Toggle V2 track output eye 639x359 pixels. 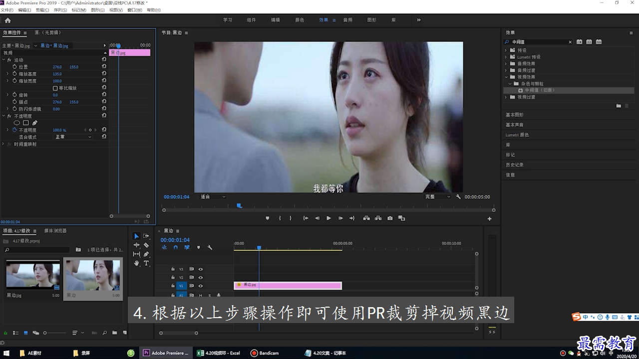coord(201,277)
